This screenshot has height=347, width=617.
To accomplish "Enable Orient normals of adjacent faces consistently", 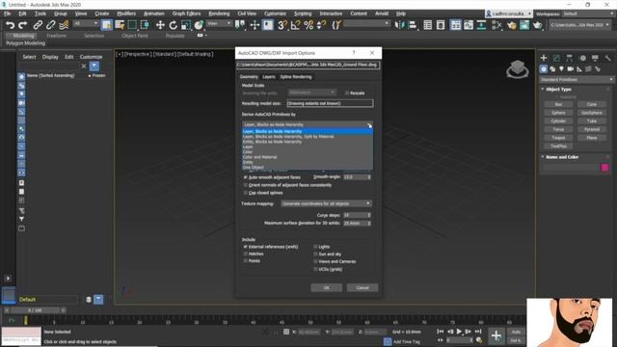I will point(246,185).
